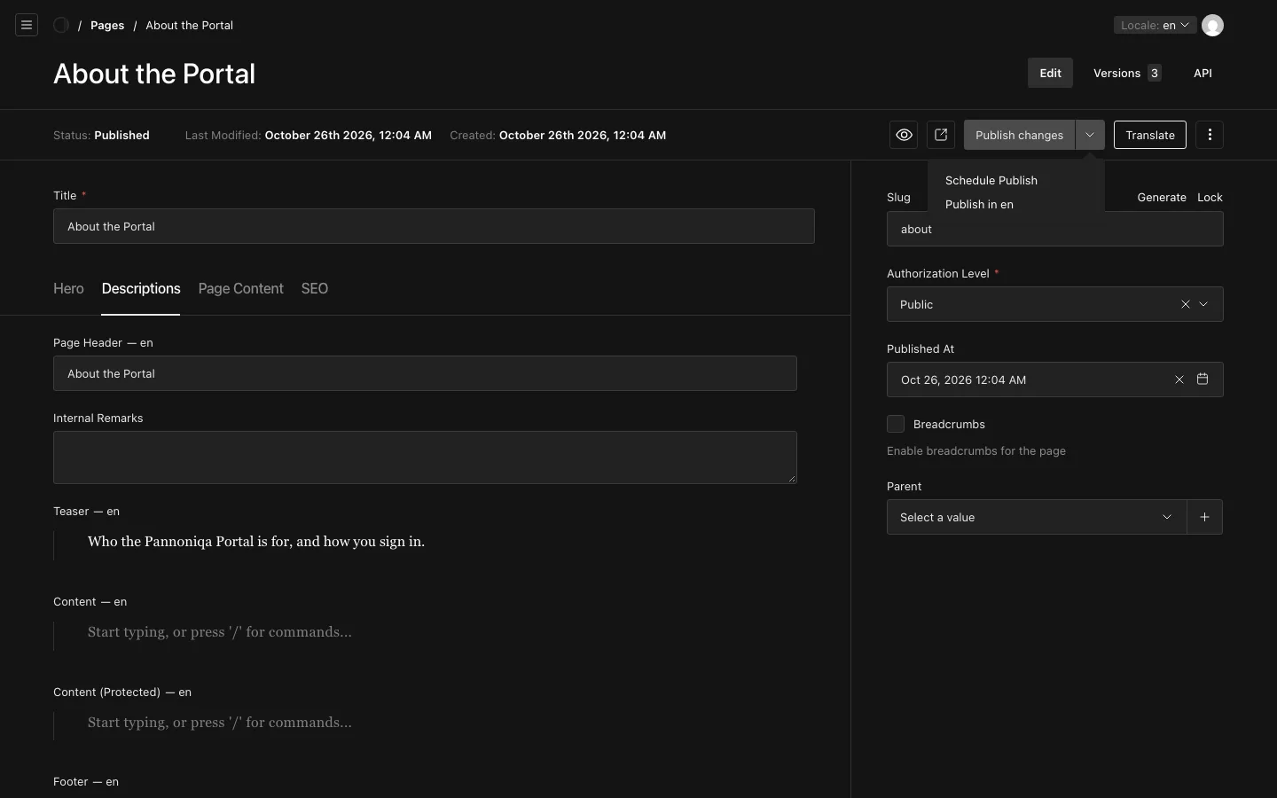Image resolution: width=1277 pixels, height=798 pixels.
Task: Open preview in new window icon
Action: (941, 135)
